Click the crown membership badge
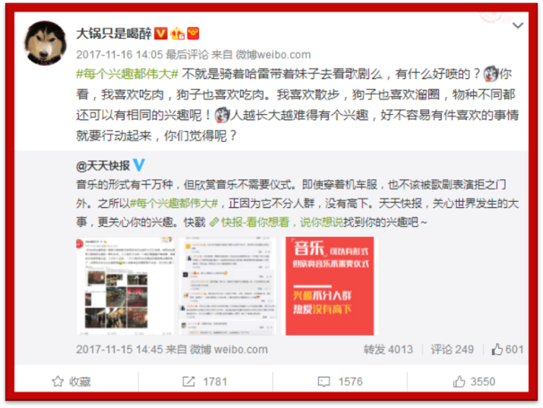This screenshot has height=408, width=543. click(x=177, y=34)
